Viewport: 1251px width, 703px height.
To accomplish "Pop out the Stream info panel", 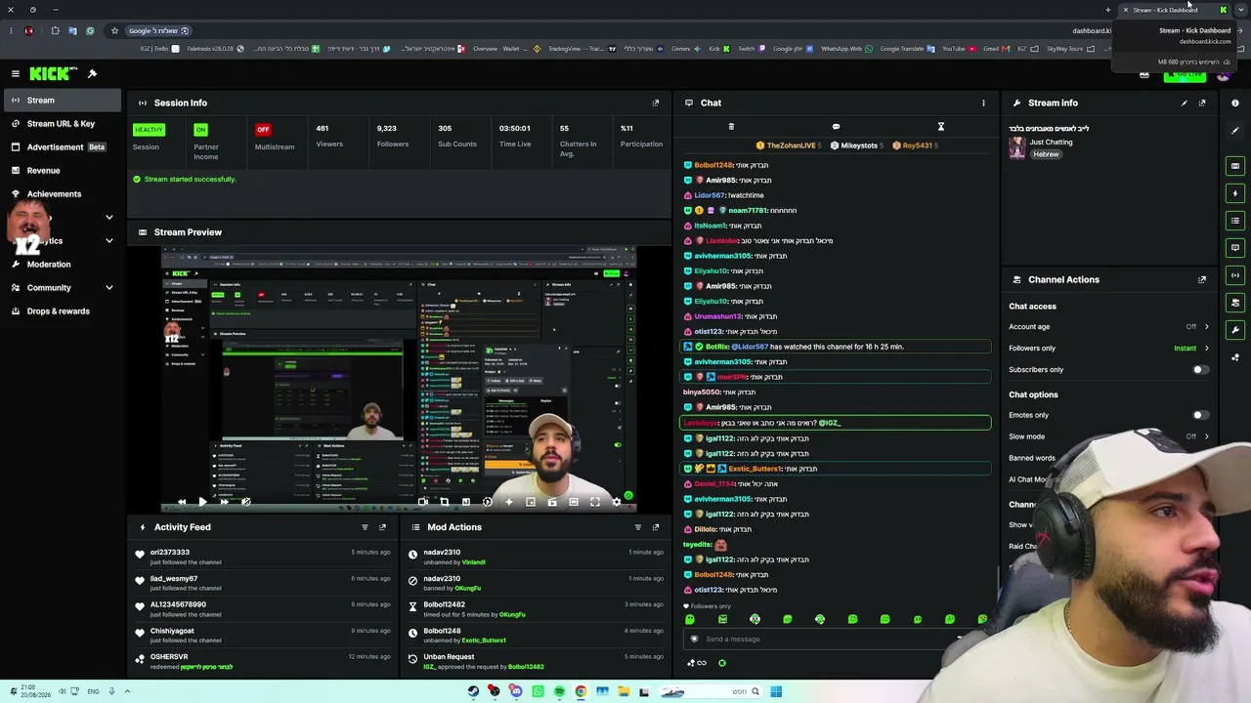I will point(1202,103).
